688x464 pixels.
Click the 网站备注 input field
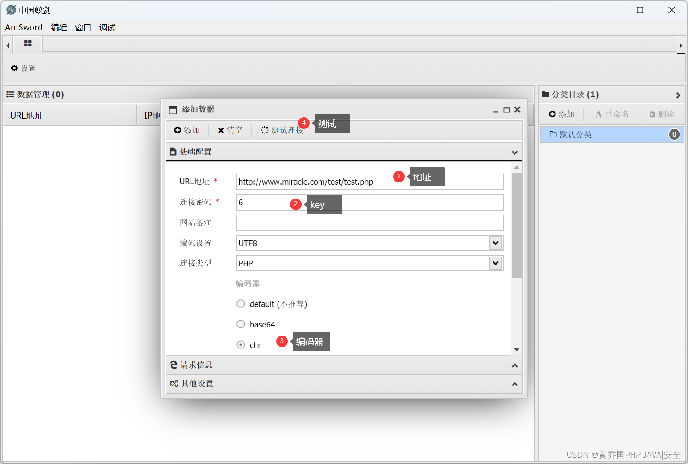[369, 223]
